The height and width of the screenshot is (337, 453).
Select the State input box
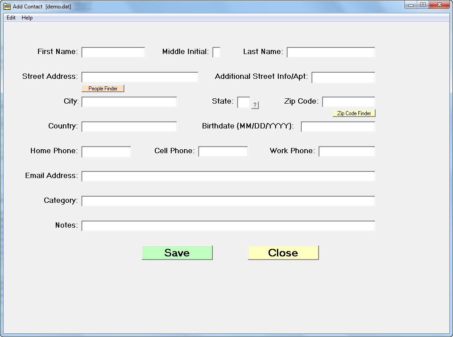pos(244,102)
